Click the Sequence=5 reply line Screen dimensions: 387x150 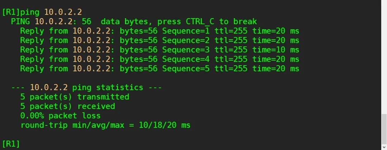point(159,68)
